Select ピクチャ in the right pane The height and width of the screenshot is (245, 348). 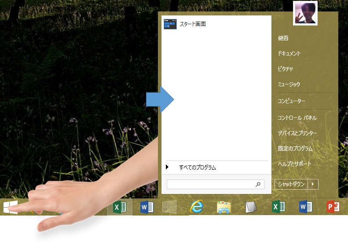[286, 69]
